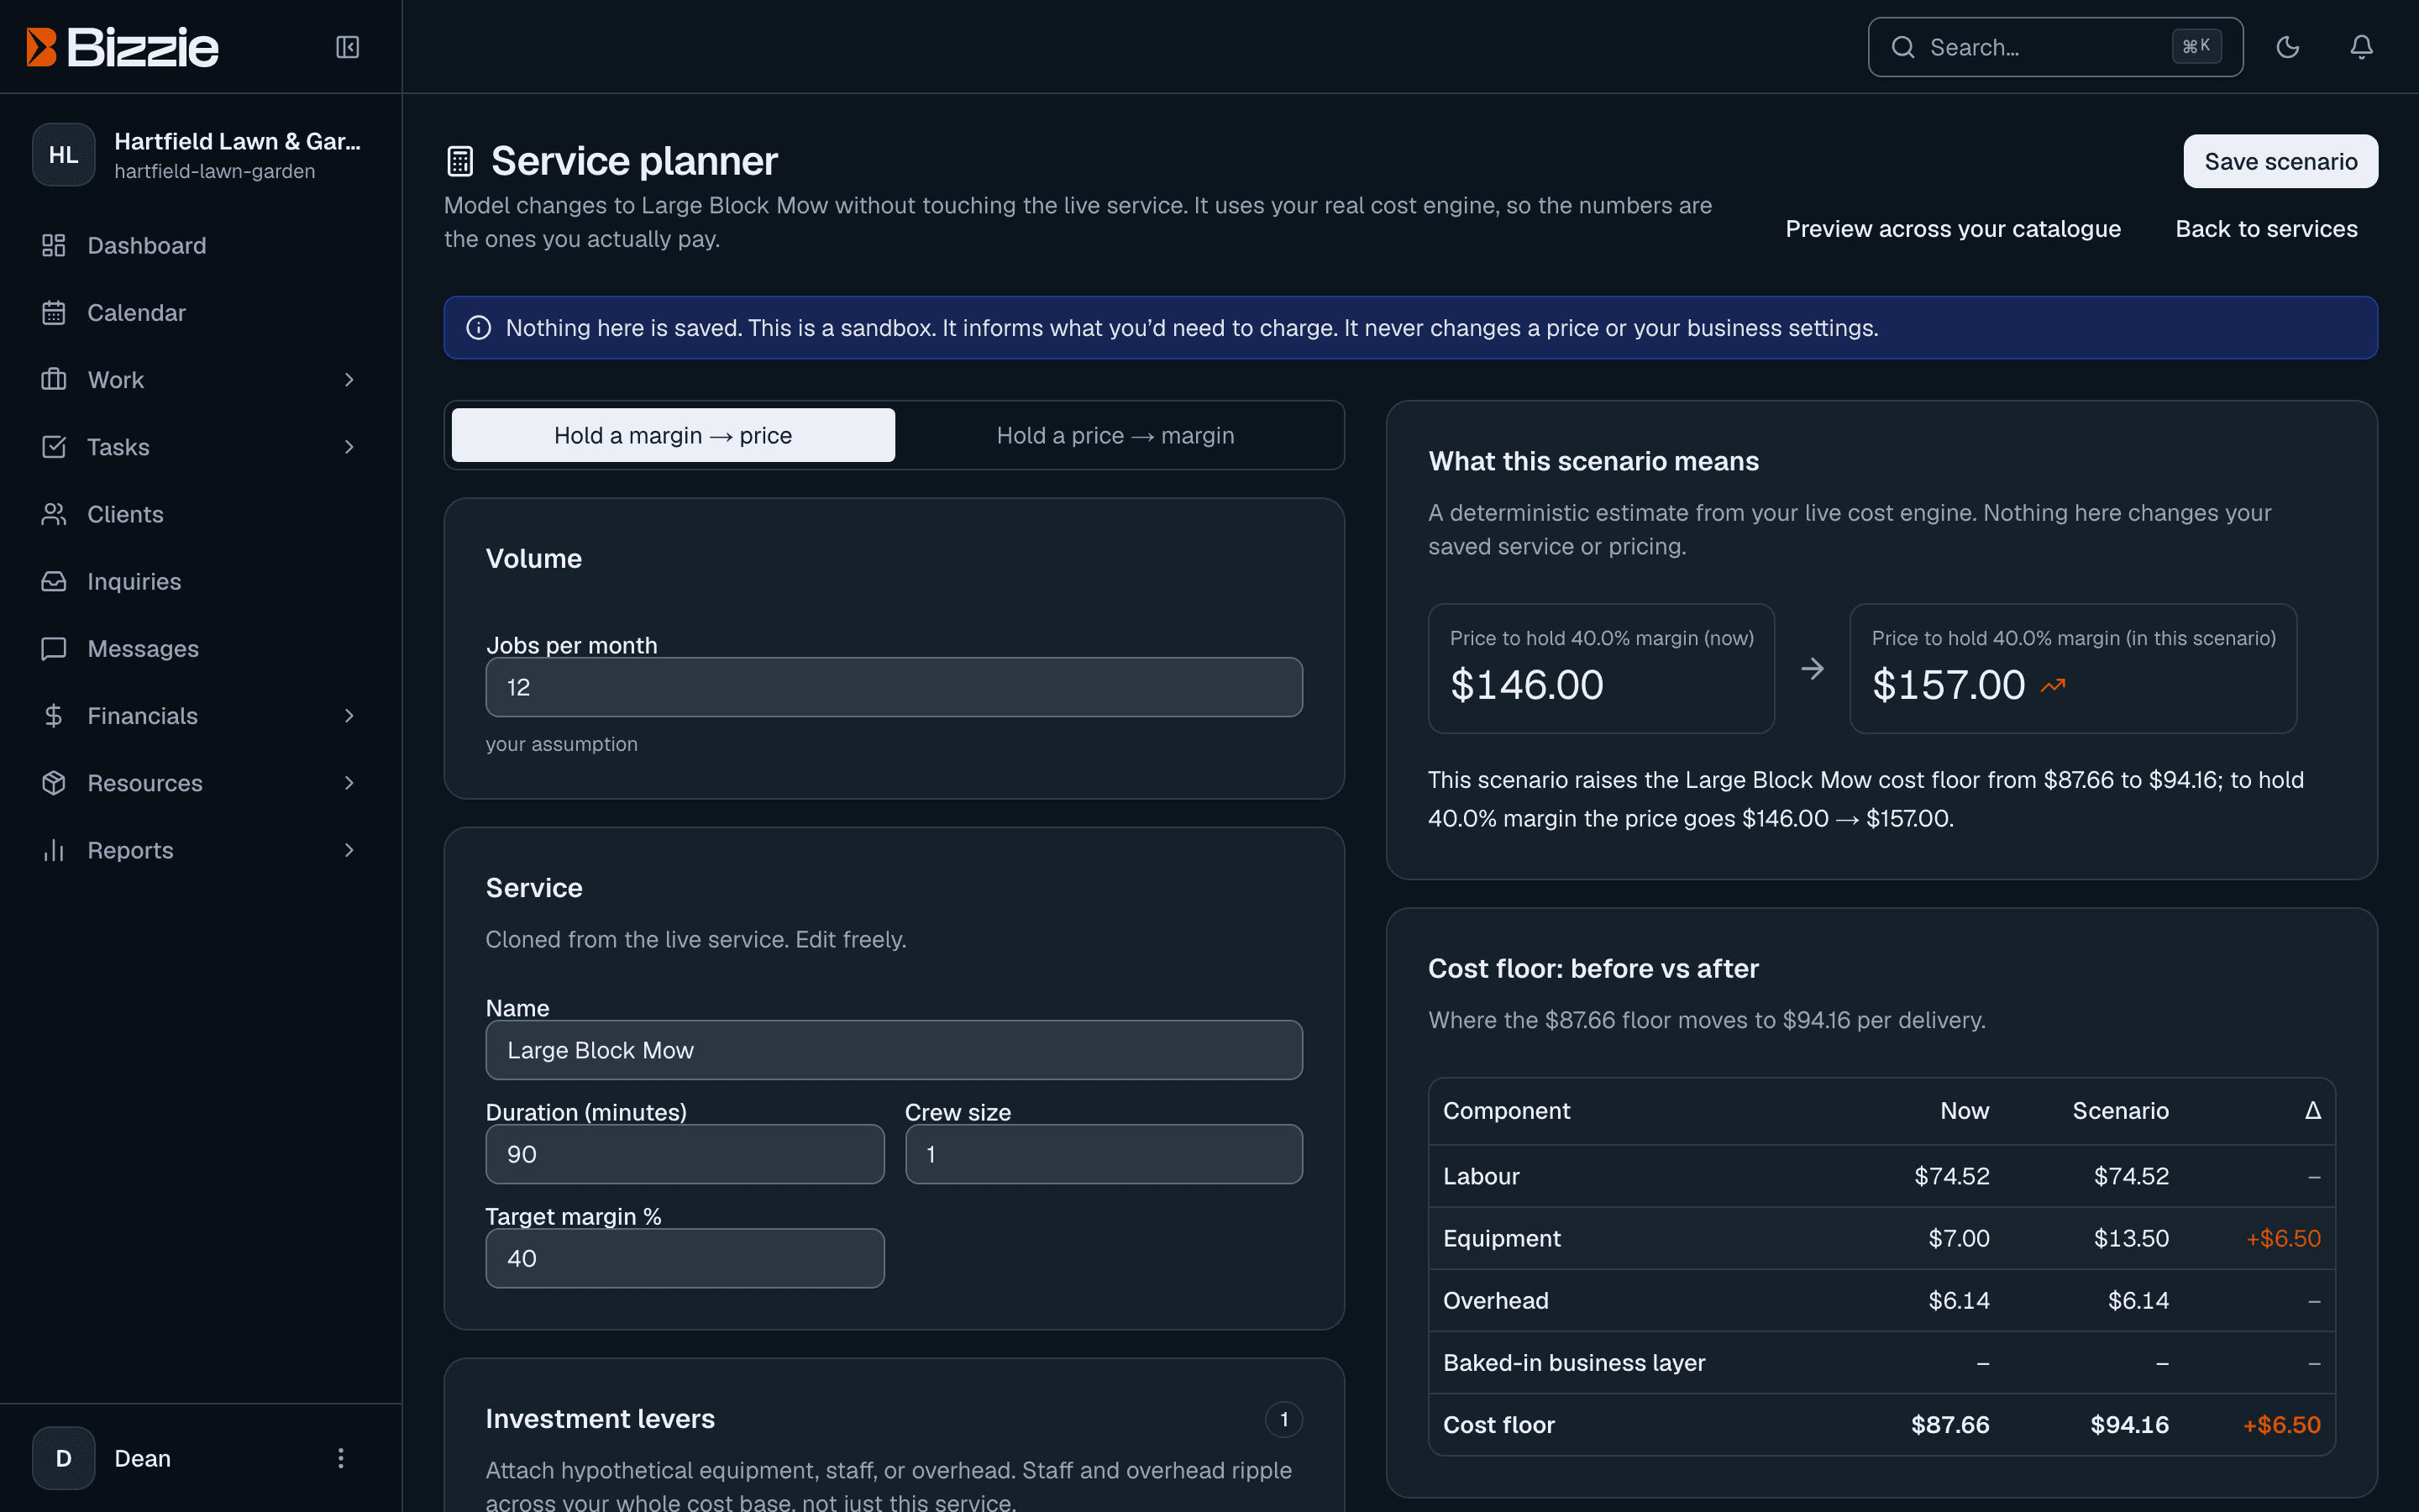Image resolution: width=2419 pixels, height=1512 pixels.
Task: Click the Cost floor scenario total $94.16
Action: pyautogui.click(x=2129, y=1425)
